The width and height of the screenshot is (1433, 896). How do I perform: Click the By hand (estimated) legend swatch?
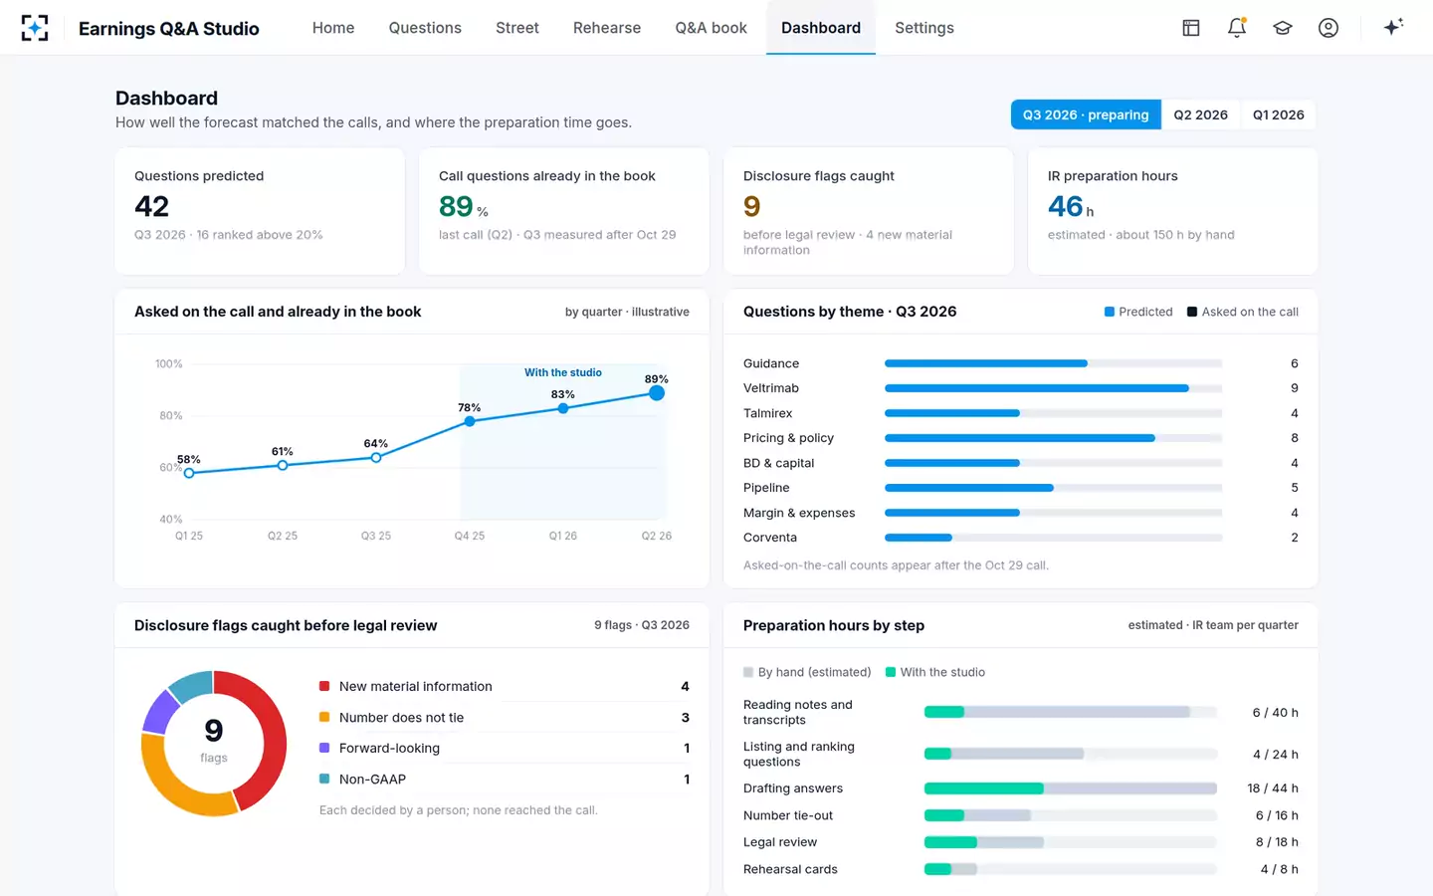tap(748, 672)
